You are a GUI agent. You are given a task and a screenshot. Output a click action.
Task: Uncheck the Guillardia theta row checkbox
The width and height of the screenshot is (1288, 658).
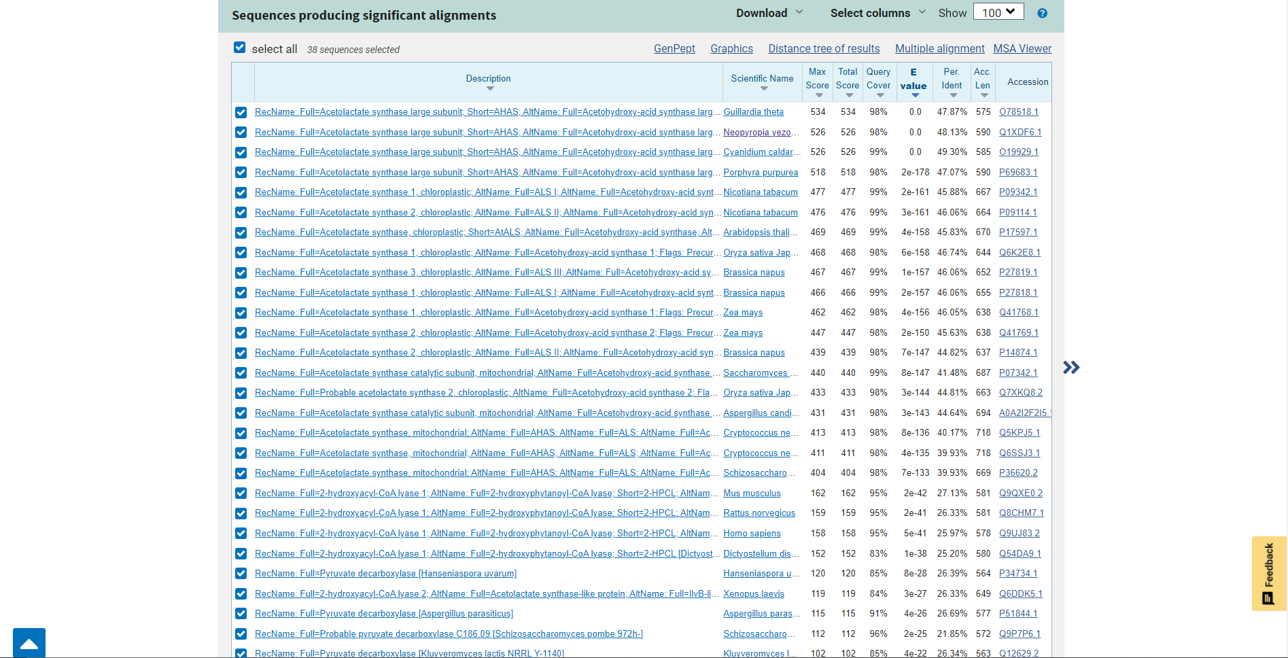pyautogui.click(x=241, y=112)
